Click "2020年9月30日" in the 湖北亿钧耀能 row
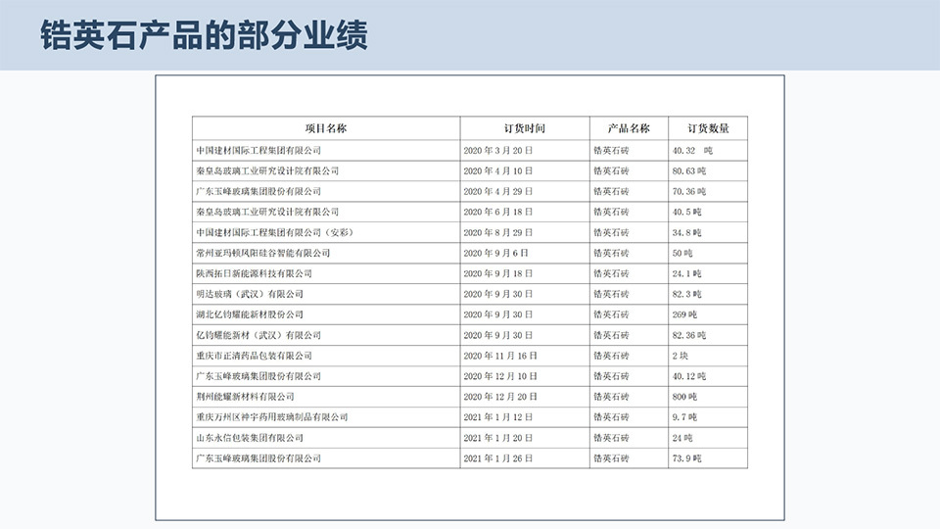The image size is (940, 529). (498, 314)
